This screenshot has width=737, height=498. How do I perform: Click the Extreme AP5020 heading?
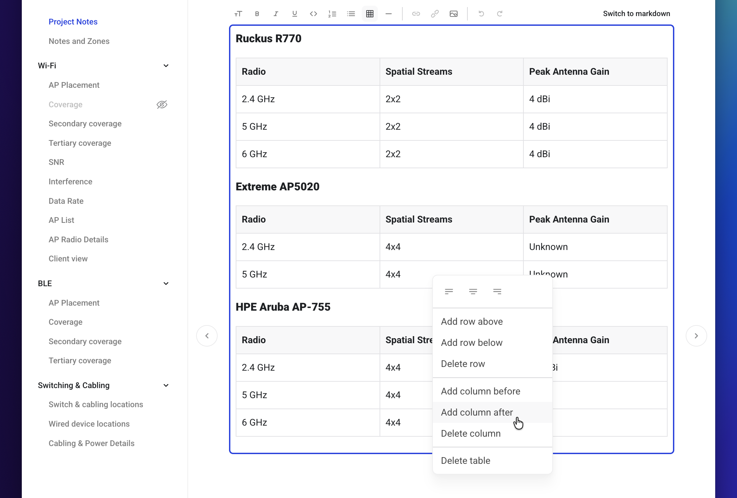point(278,187)
